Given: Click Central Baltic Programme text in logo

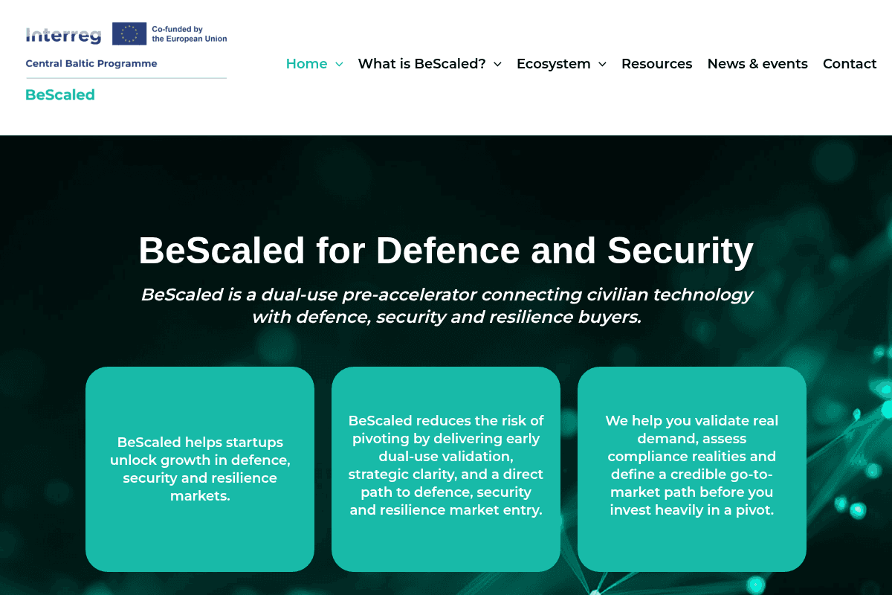Looking at the screenshot, I should [91, 64].
